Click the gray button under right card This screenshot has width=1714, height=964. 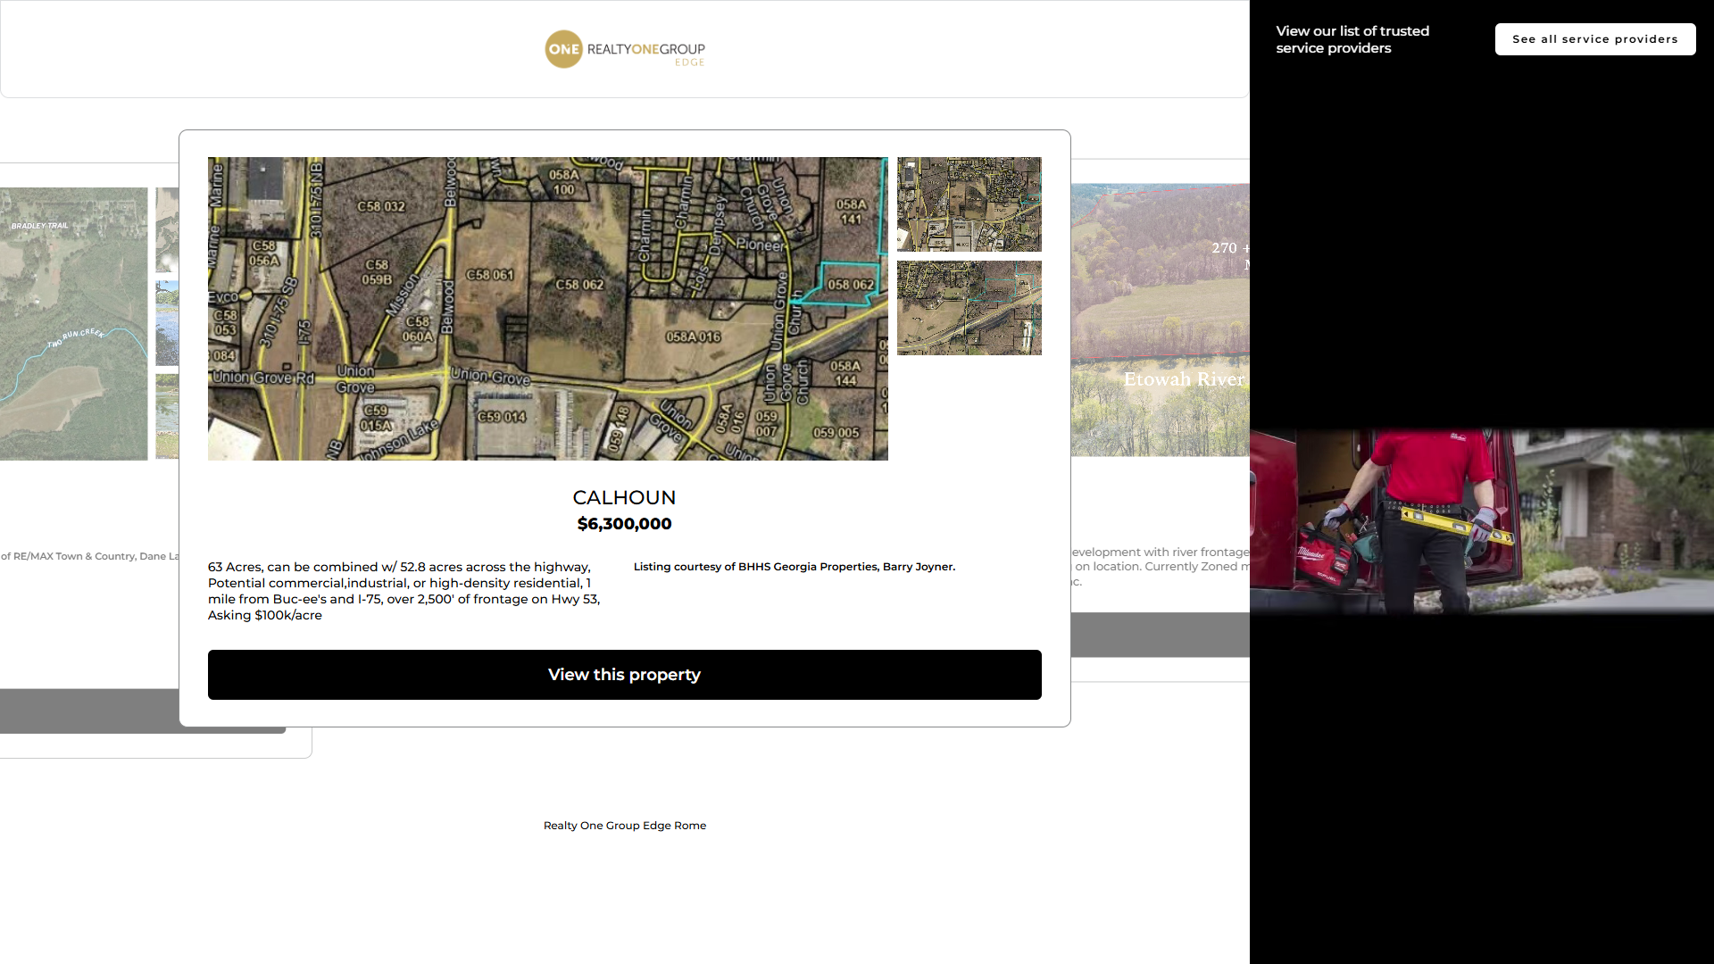[1160, 635]
